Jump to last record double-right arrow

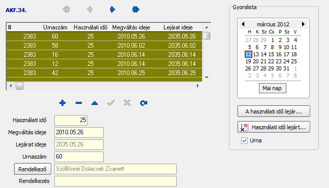136,10
